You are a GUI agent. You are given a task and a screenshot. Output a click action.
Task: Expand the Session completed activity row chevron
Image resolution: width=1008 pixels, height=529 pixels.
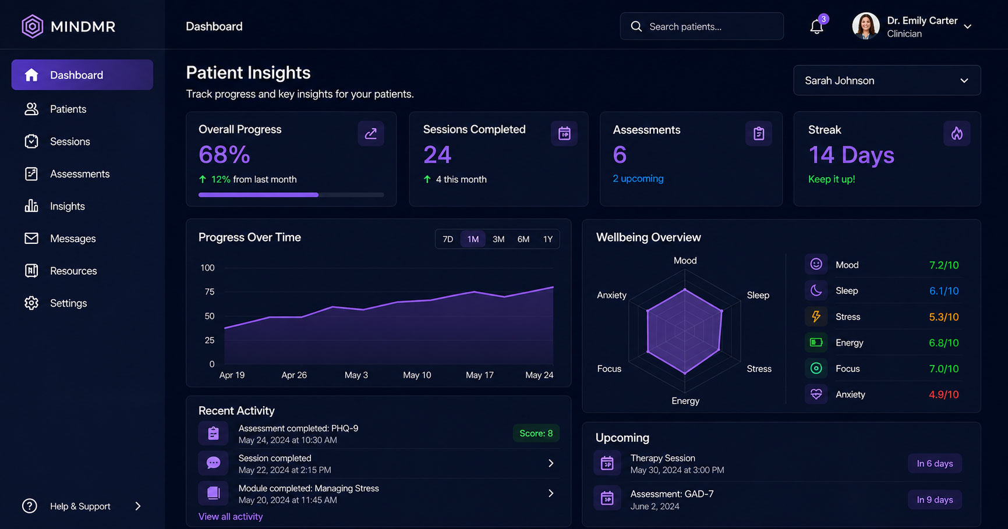(x=551, y=463)
